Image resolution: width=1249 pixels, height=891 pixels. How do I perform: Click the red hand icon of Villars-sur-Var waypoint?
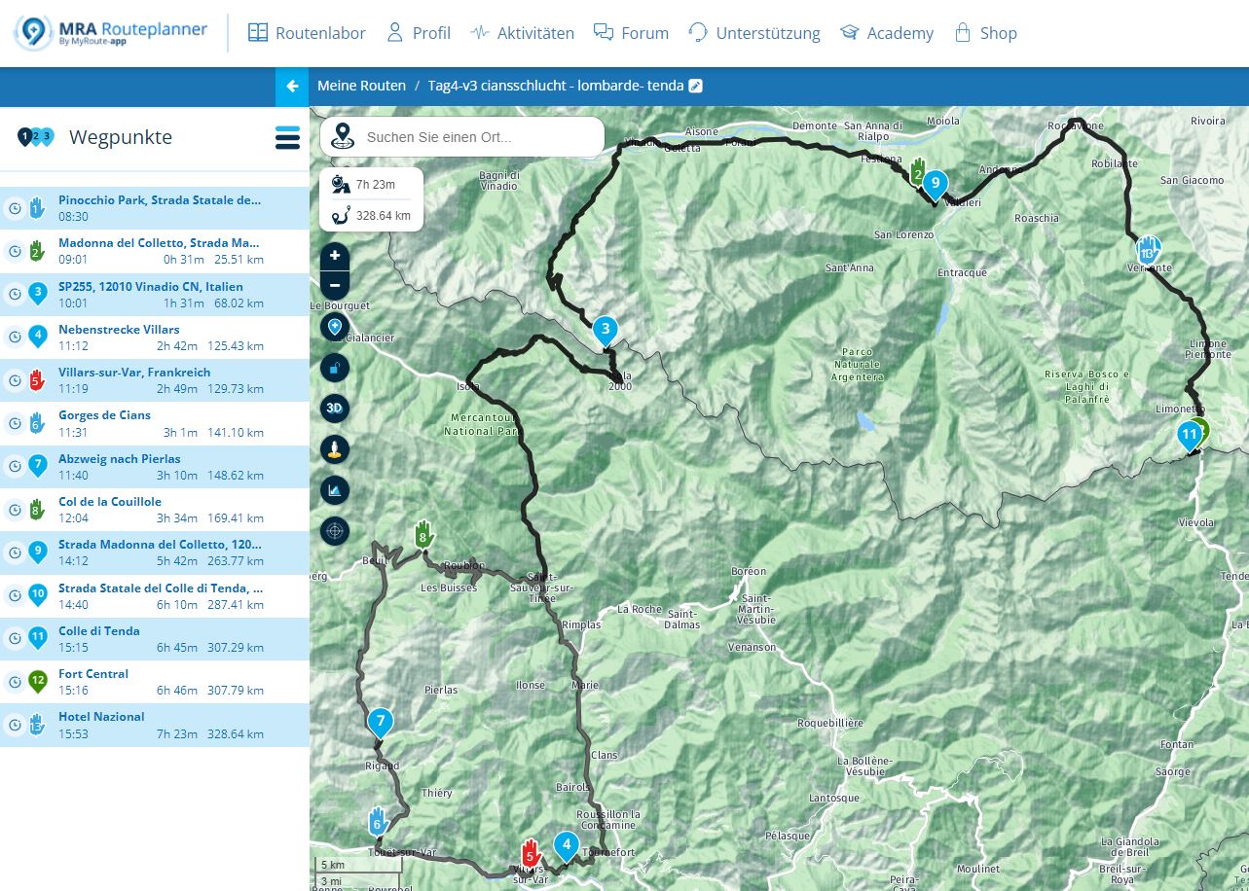37,380
